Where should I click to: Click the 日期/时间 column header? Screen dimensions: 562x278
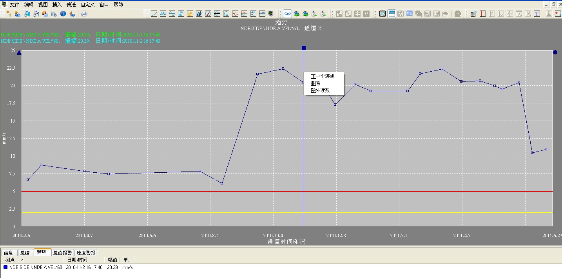(x=77, y=260)
